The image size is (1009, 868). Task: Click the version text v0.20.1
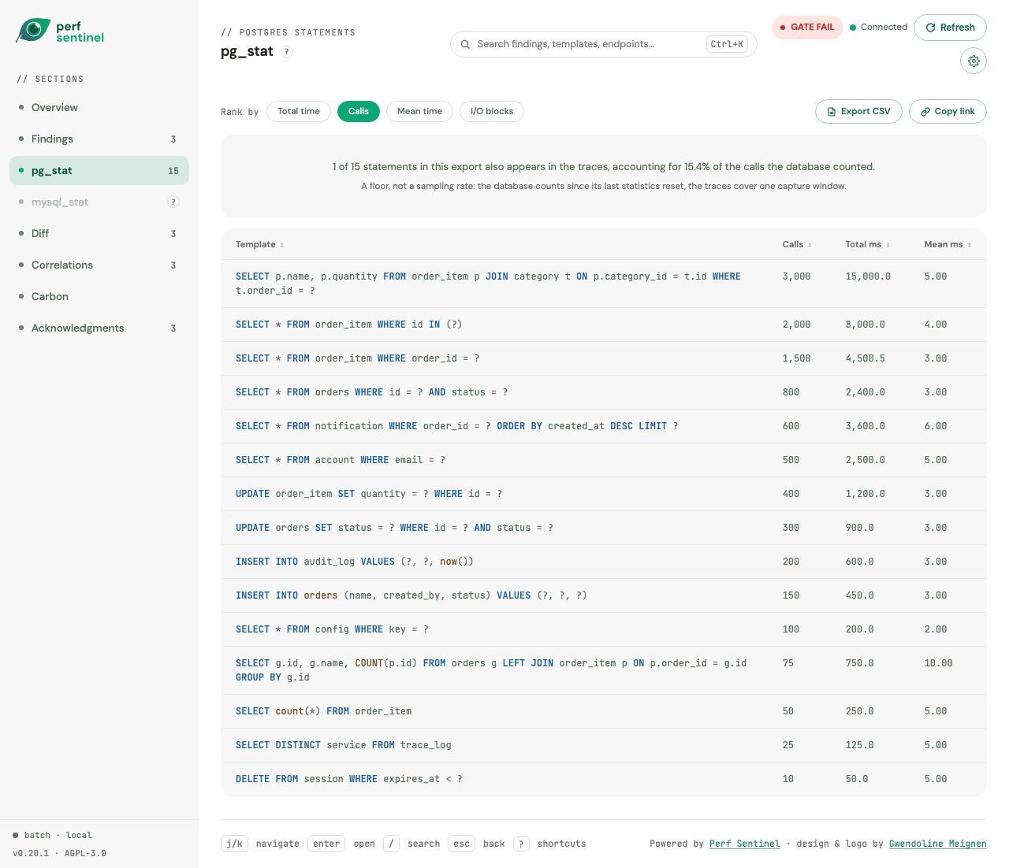(x=31, y=853)
